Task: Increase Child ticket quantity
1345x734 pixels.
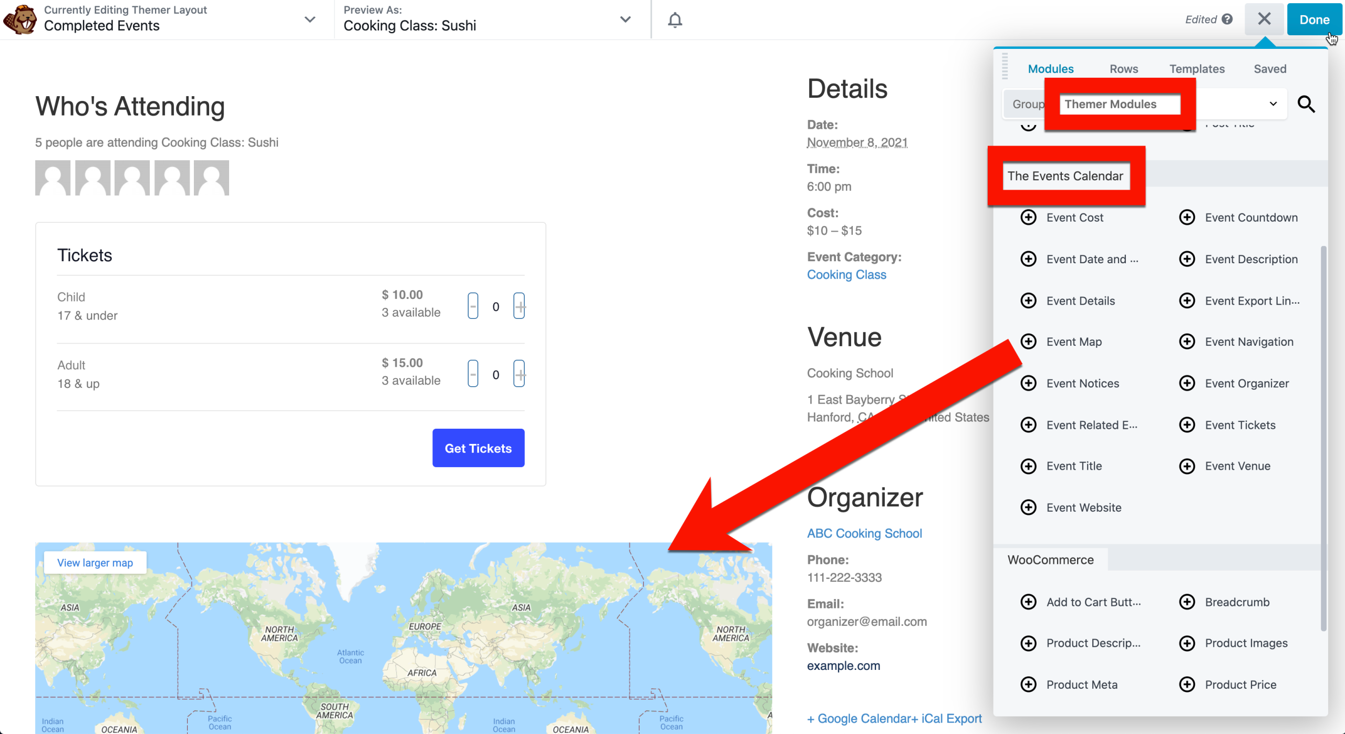Action: pos(519,306)
